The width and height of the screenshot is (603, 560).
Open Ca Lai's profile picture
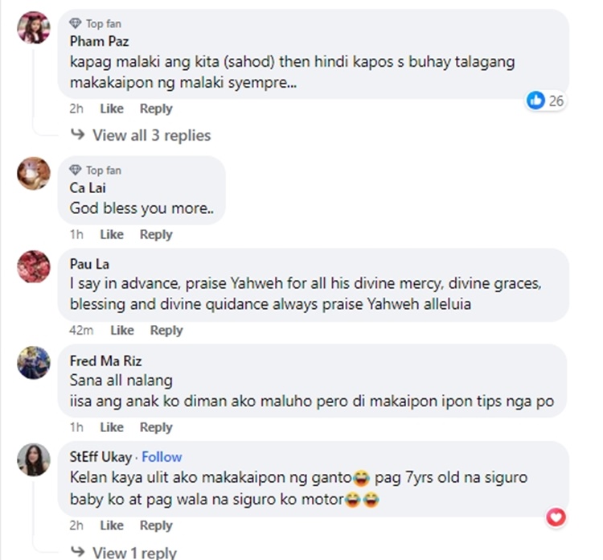coord(34,173)
